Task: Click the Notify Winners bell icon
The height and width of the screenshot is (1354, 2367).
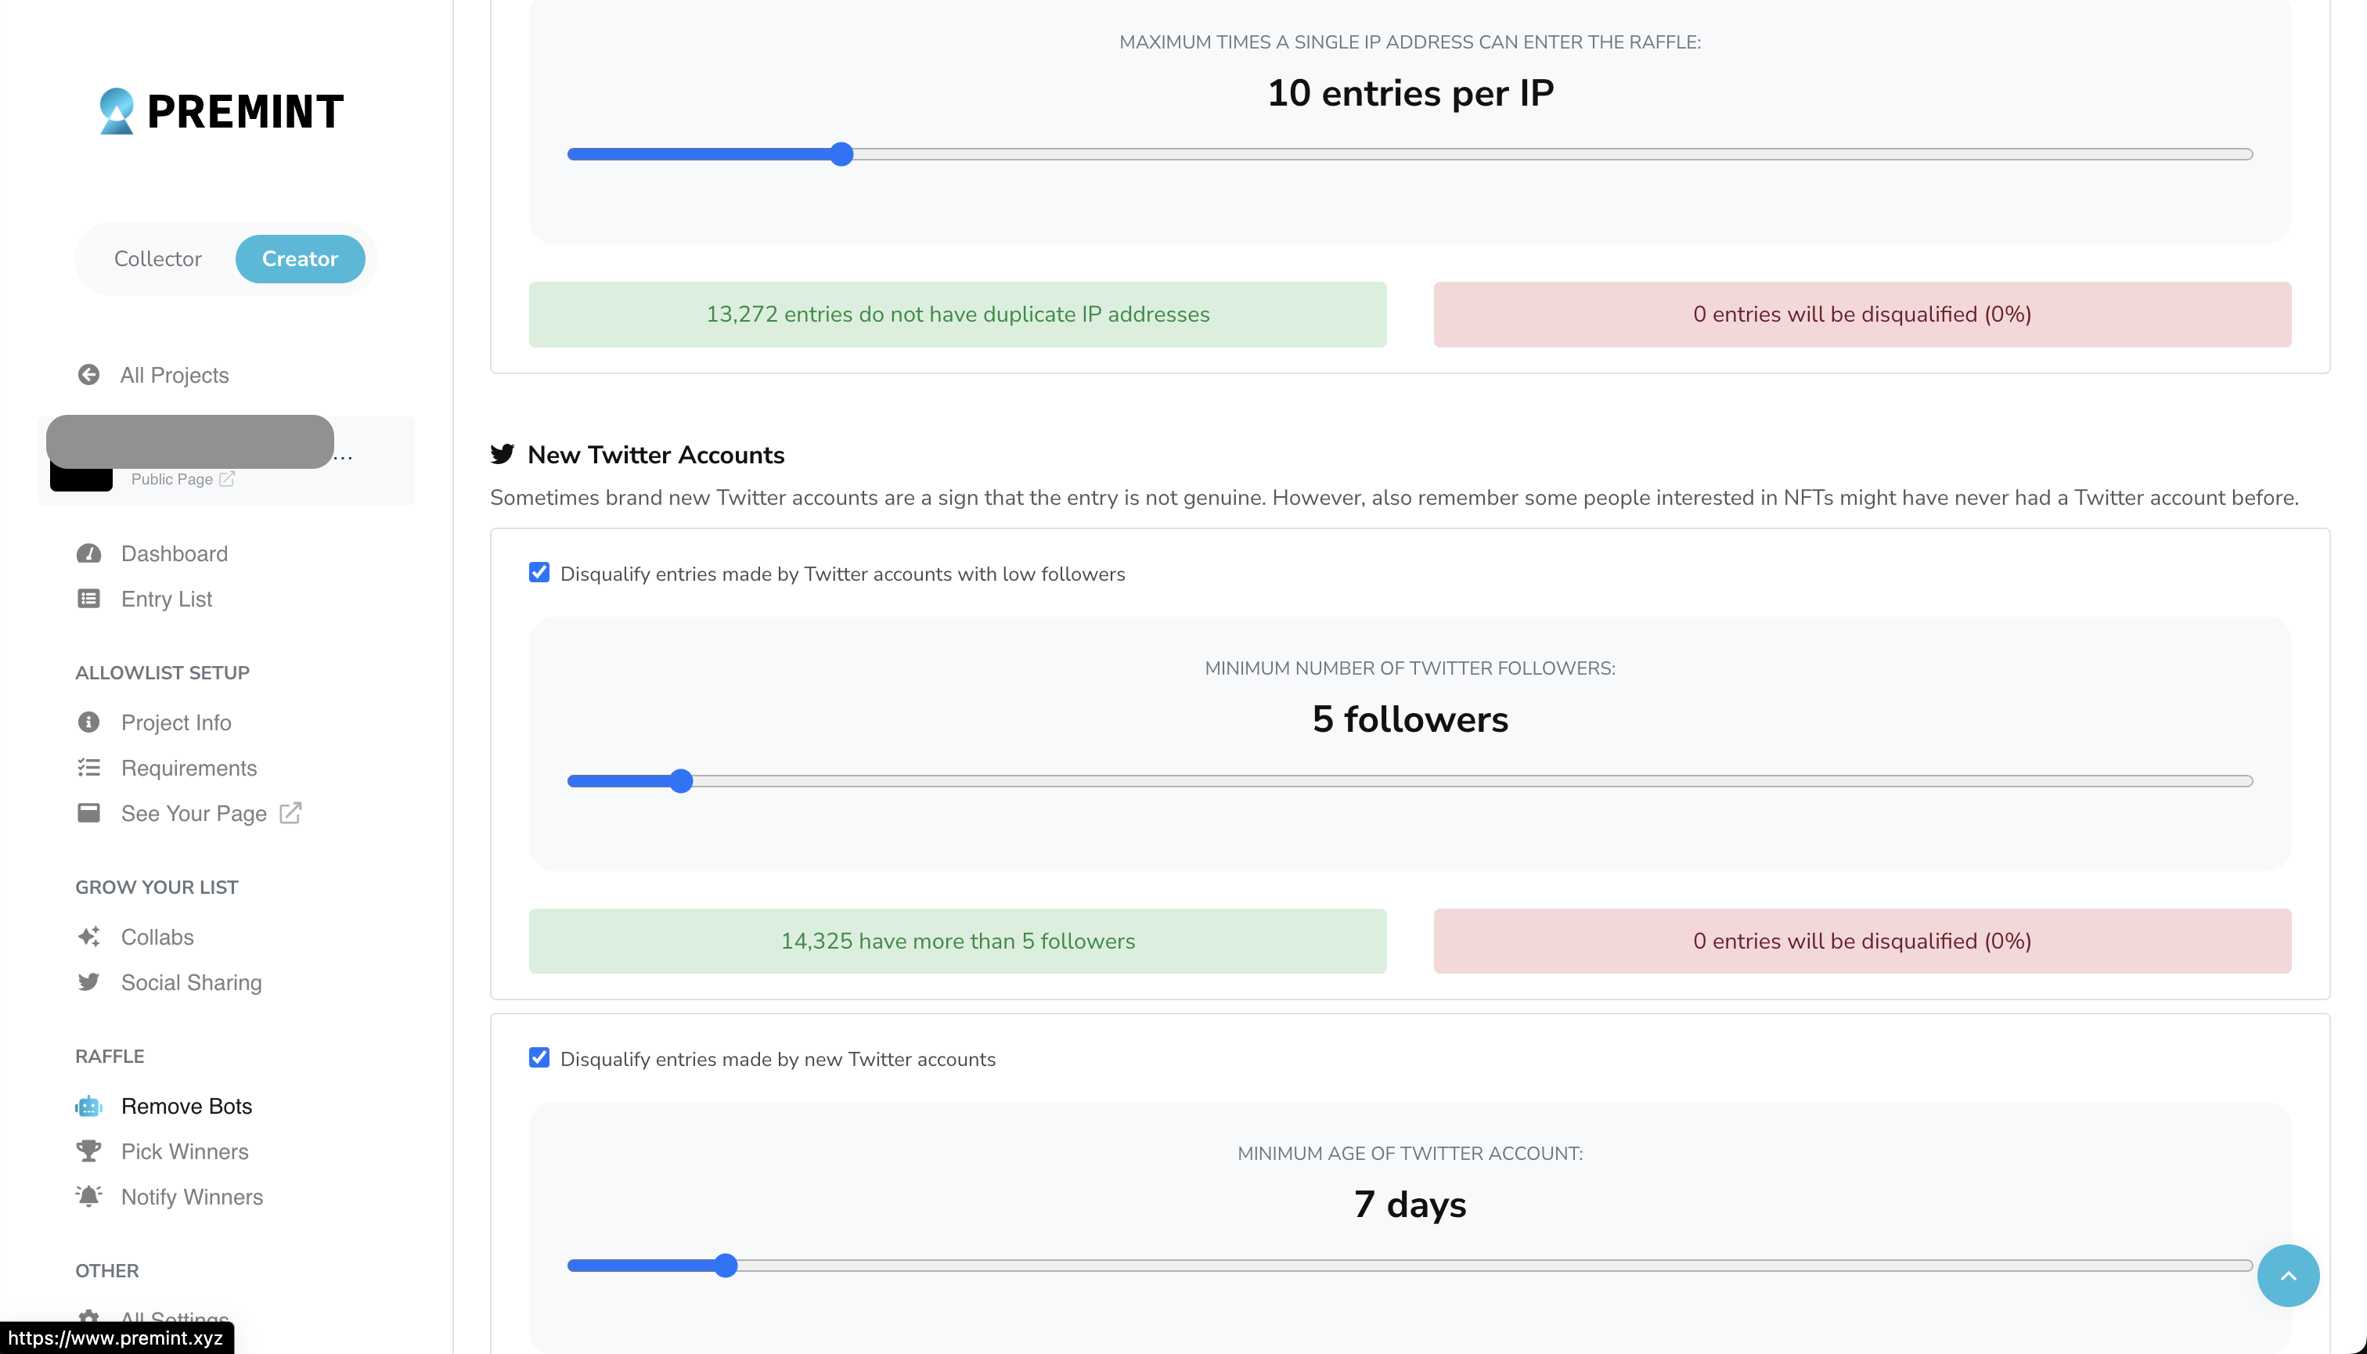Action: tap(88, 1196)
